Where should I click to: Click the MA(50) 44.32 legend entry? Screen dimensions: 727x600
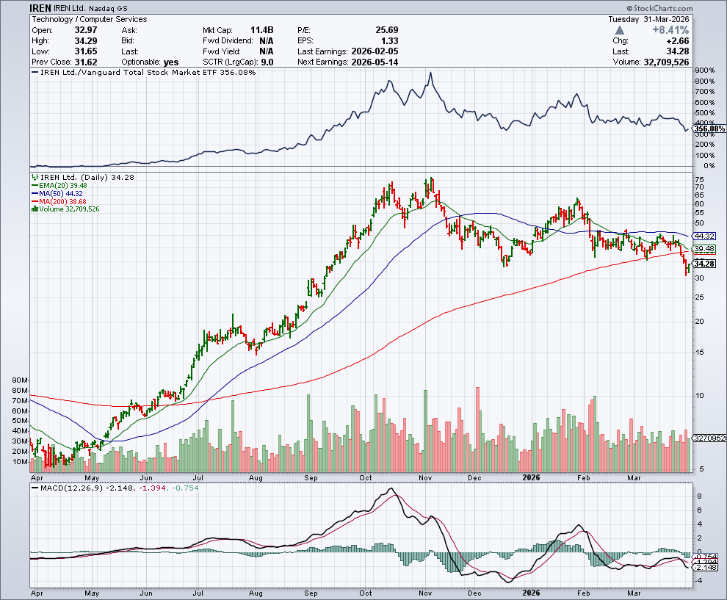click(x=57, y=193)
